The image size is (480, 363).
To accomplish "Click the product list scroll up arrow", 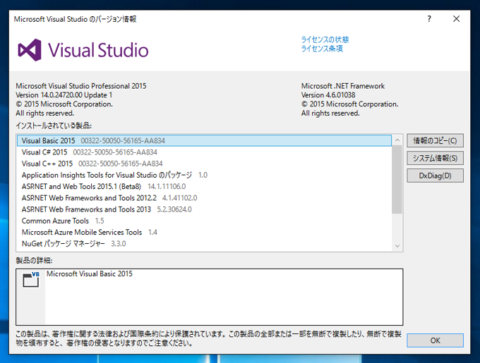I will (x=397, y=140).
